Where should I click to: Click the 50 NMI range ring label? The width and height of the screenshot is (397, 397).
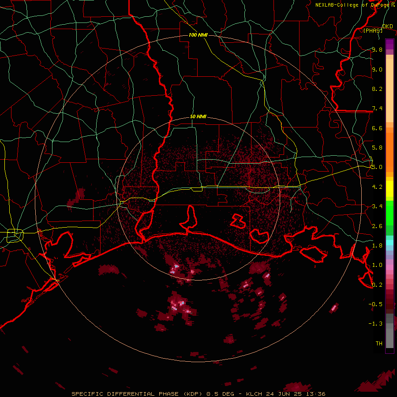coord(198,116)
